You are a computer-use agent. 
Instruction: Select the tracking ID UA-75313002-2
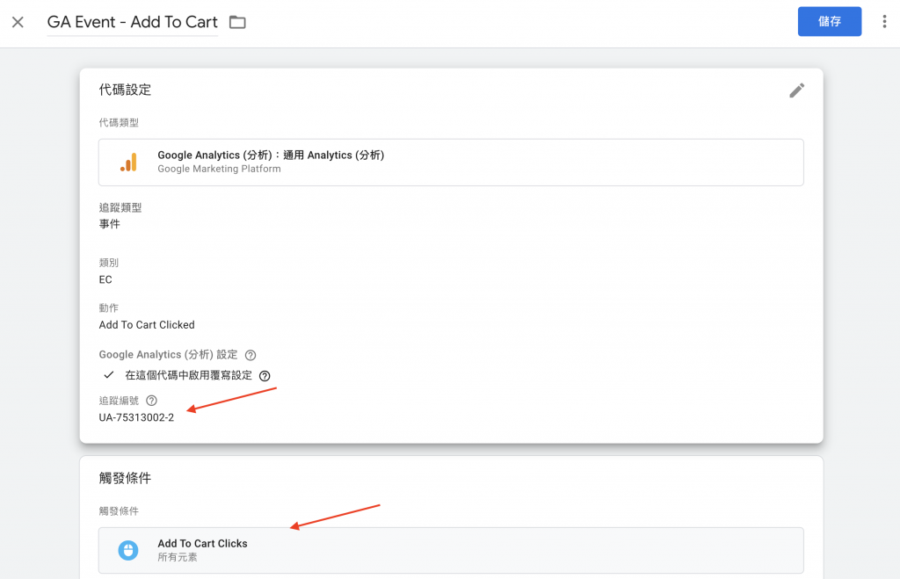(x=136, y=417)
